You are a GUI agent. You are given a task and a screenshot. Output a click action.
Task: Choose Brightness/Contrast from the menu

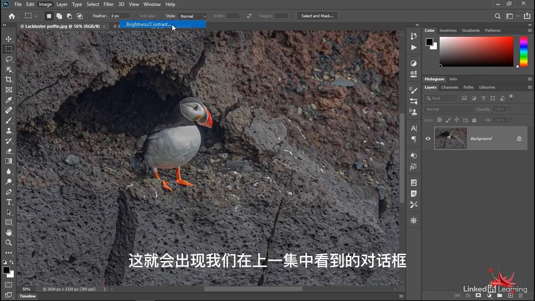[x=148, y=24]
